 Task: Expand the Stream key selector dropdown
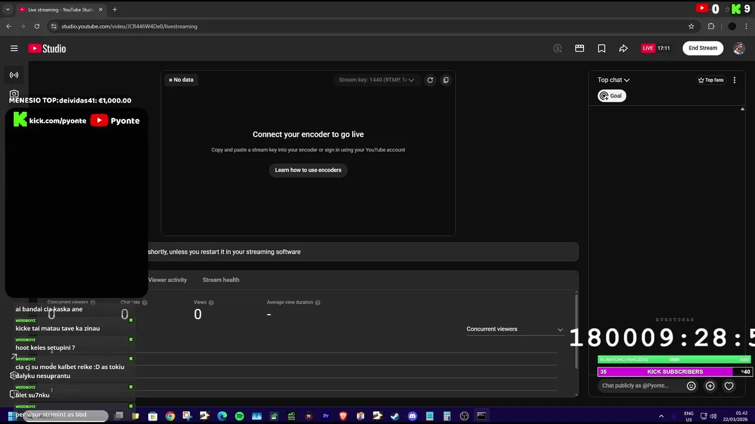click(x=376, y=80)
